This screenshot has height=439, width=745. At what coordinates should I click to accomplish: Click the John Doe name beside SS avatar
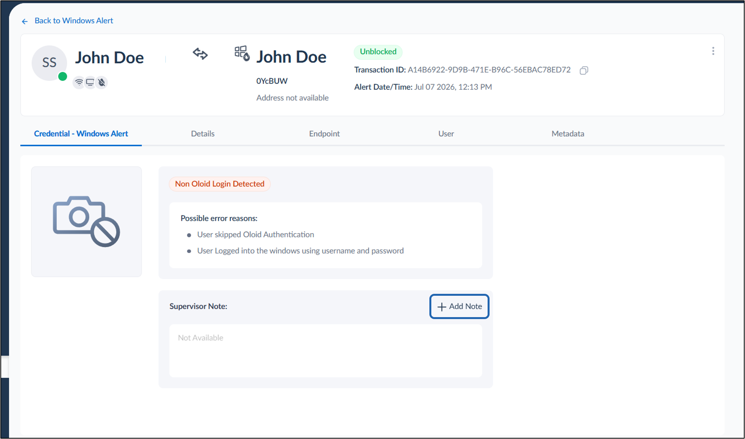click(x=109, y=58)
